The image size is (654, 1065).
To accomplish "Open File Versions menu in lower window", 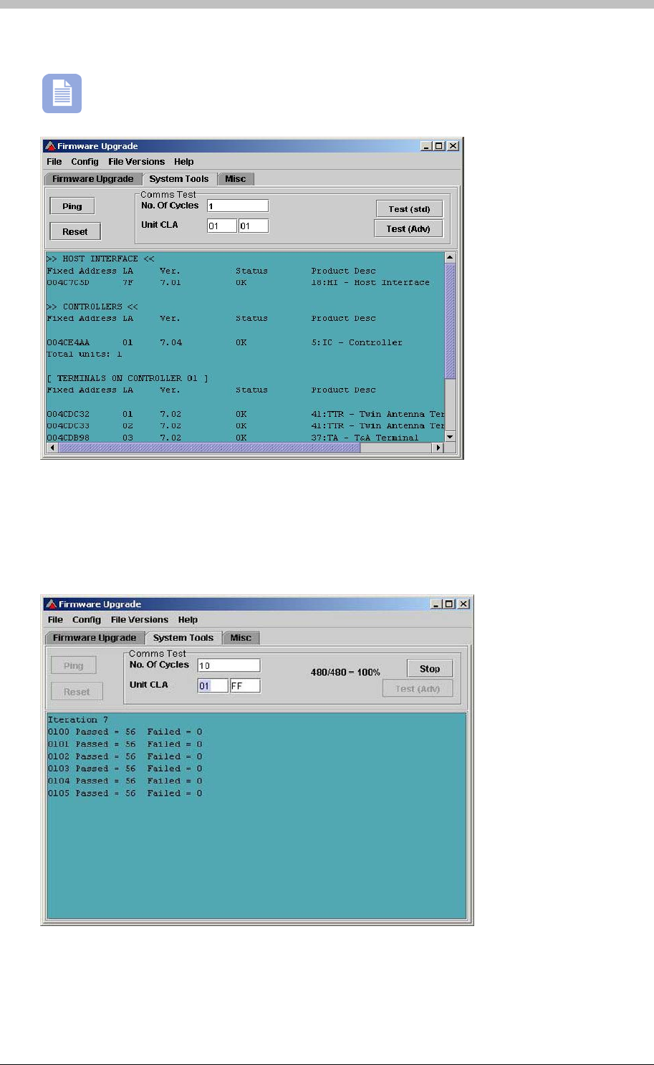I will pos(140,620).
